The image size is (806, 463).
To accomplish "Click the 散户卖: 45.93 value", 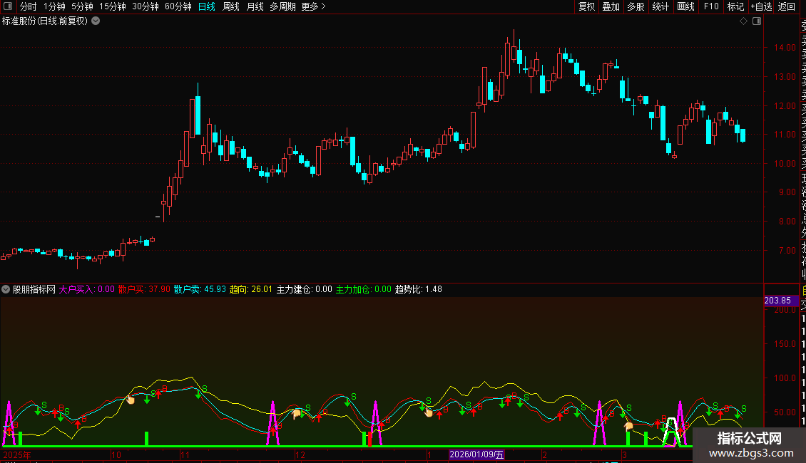I will [200, 289].
